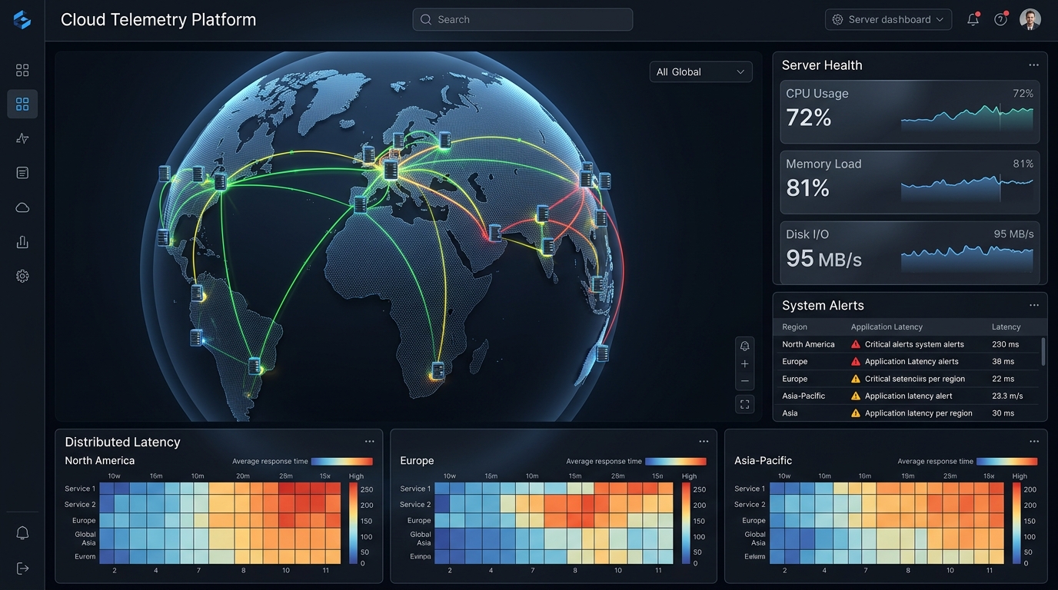Click the Asia-Pacific alert row
The height and width of the screenshot is (590, 1058).
pos(907,396)
